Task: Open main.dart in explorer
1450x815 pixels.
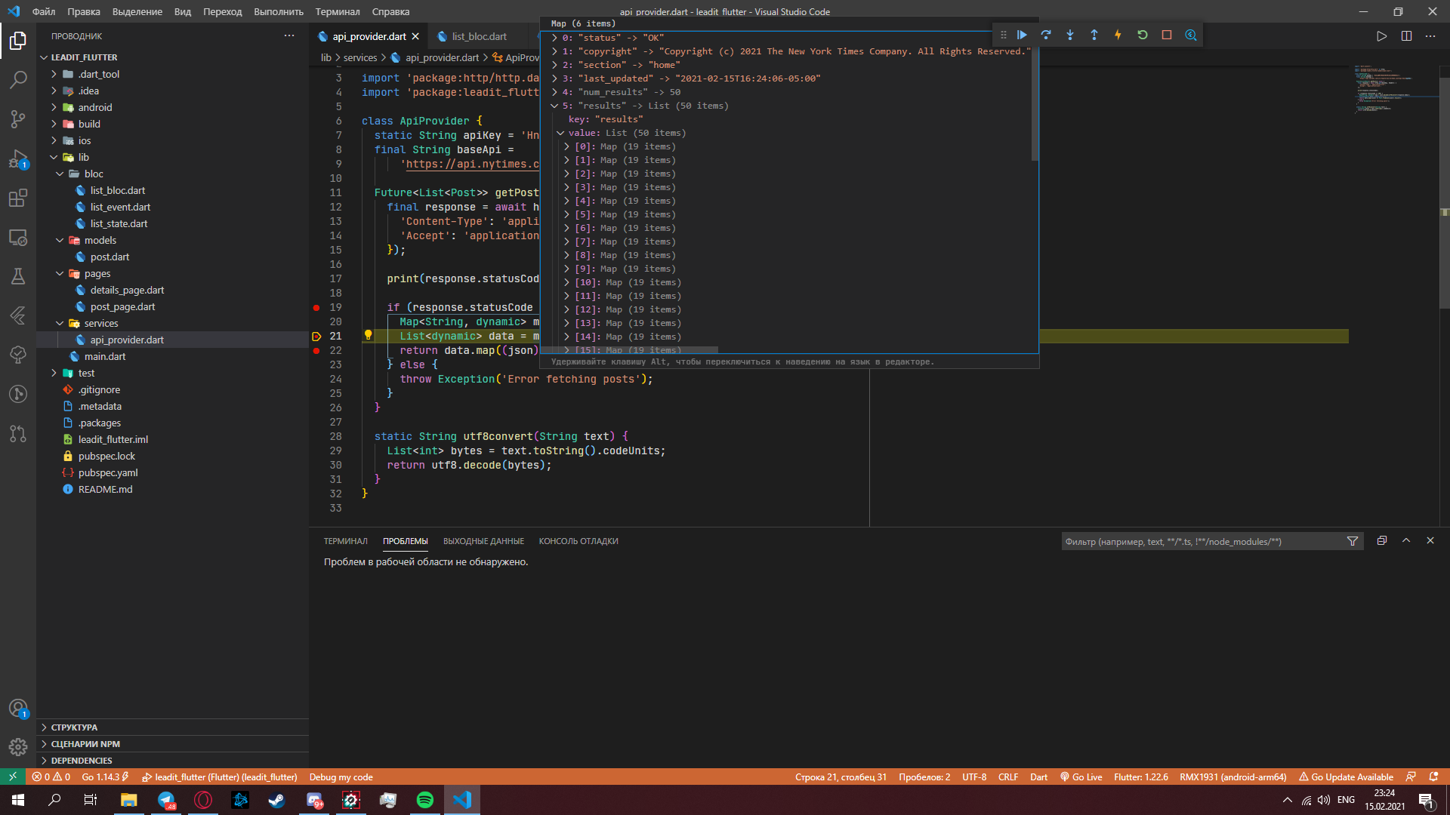Action: 105,356
